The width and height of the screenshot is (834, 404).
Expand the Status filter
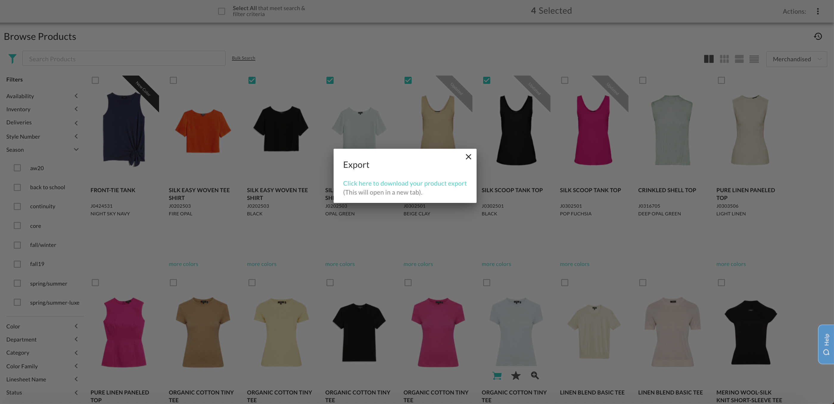click(x=42, y=393)
